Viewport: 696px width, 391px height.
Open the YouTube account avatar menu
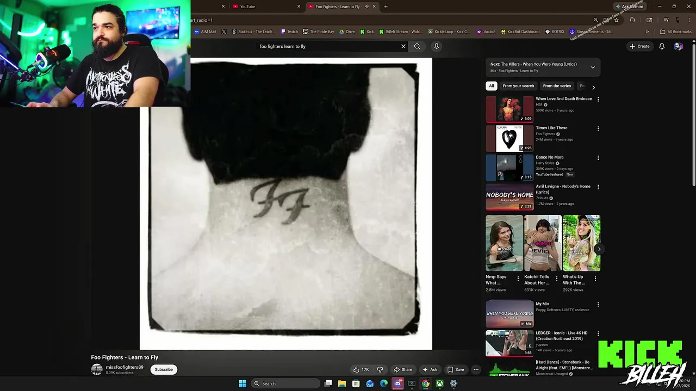[x=678, y=46]
